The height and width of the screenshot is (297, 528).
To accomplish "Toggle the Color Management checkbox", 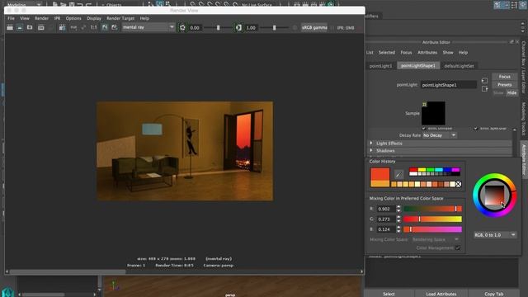I will coord(458,247).
